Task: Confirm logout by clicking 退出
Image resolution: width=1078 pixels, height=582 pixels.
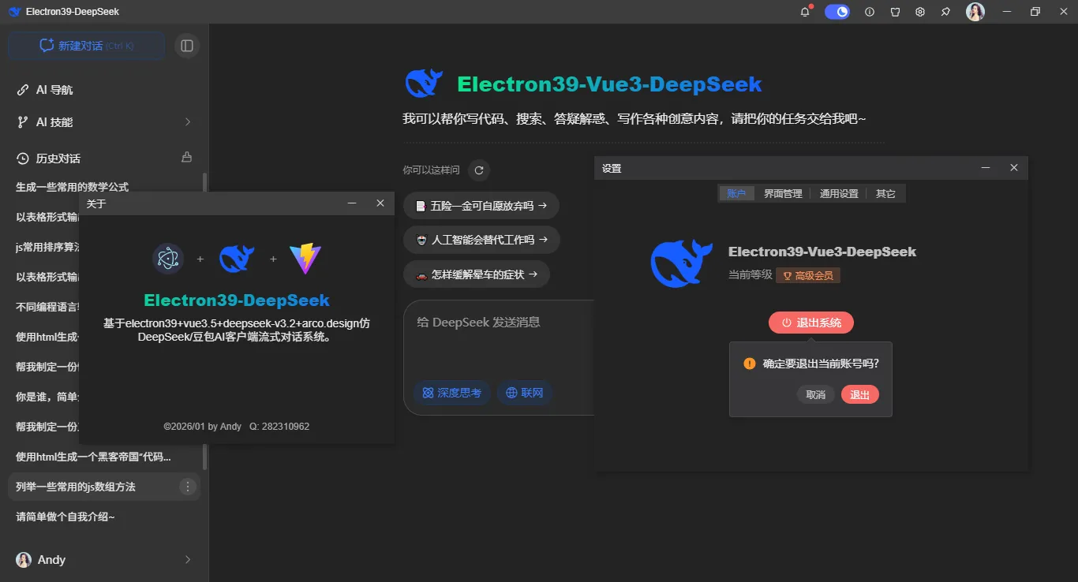Action: click(859, 394)
